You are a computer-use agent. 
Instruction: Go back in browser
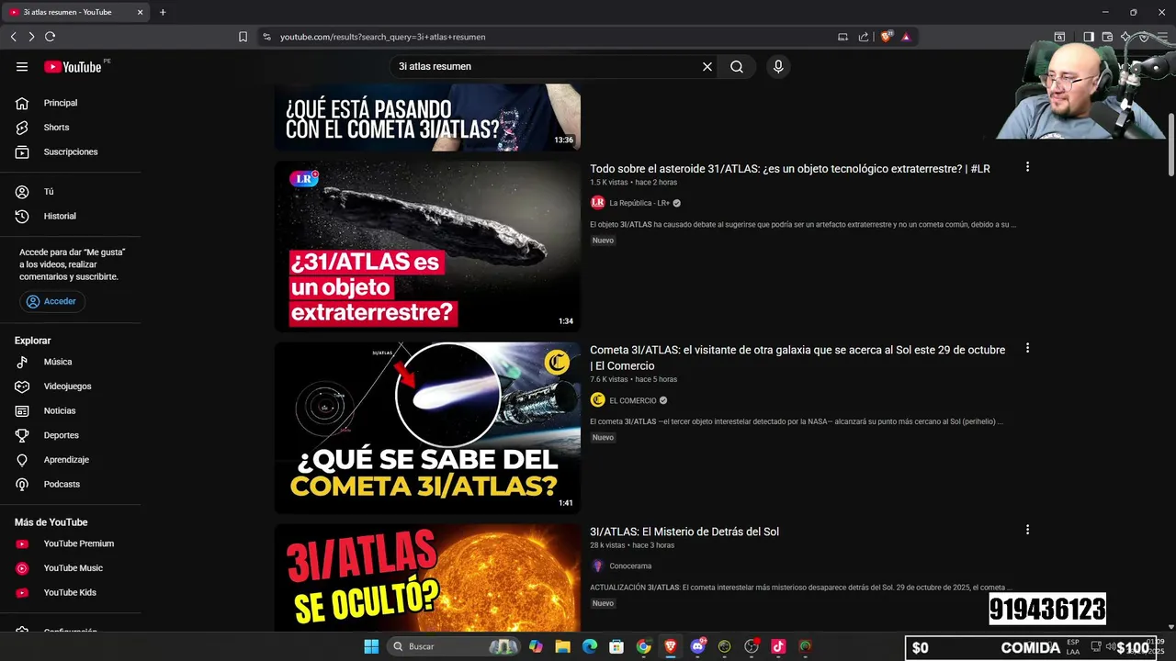(x=13, y=37)
